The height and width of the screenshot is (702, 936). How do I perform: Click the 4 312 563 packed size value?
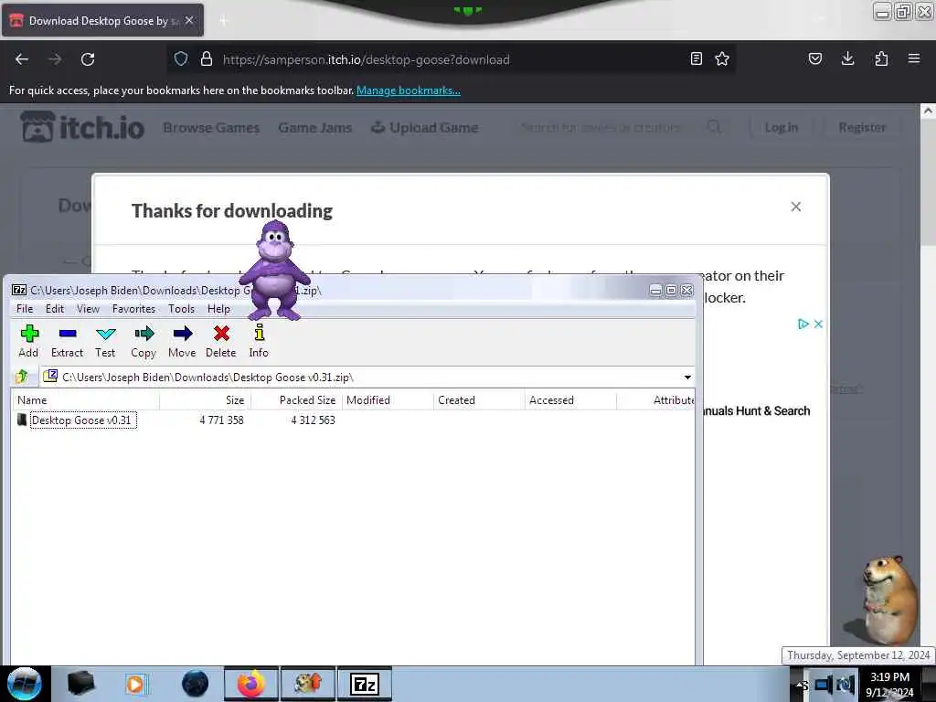tap(313, 420)
